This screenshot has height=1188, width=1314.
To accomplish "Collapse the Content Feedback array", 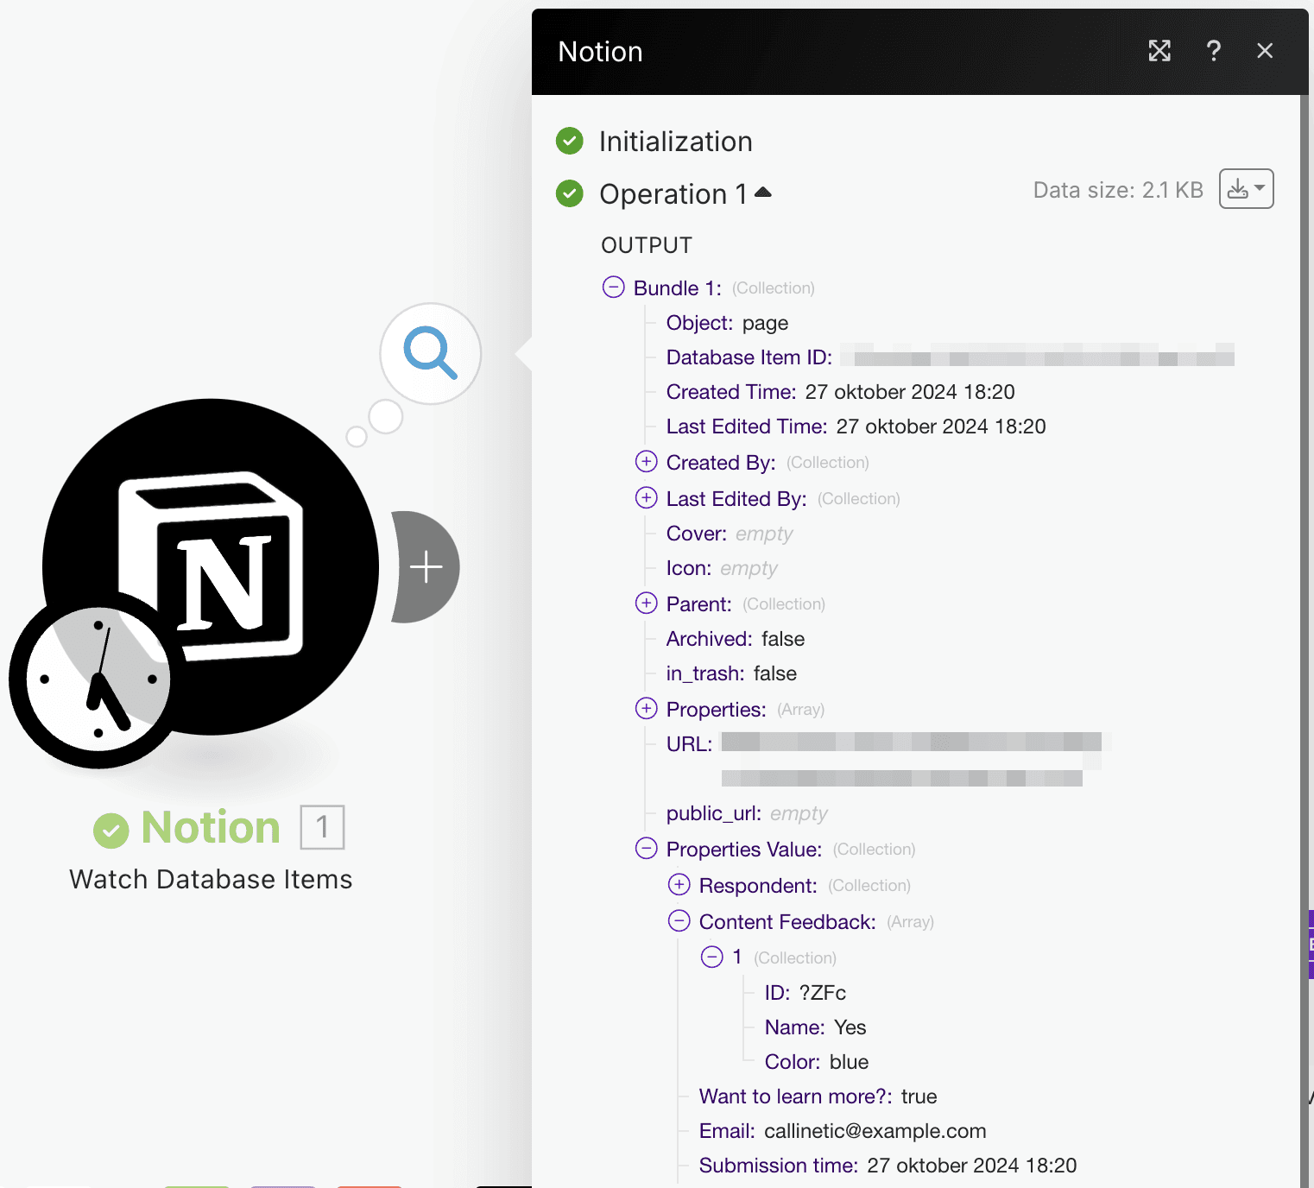I will click(x=679, y=921).
